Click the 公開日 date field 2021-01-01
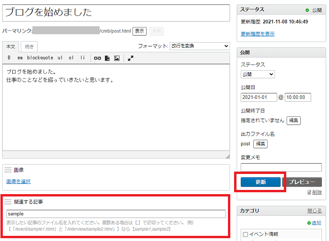The width and height of the screenshot is (329, 241). [x=258, y=98]
